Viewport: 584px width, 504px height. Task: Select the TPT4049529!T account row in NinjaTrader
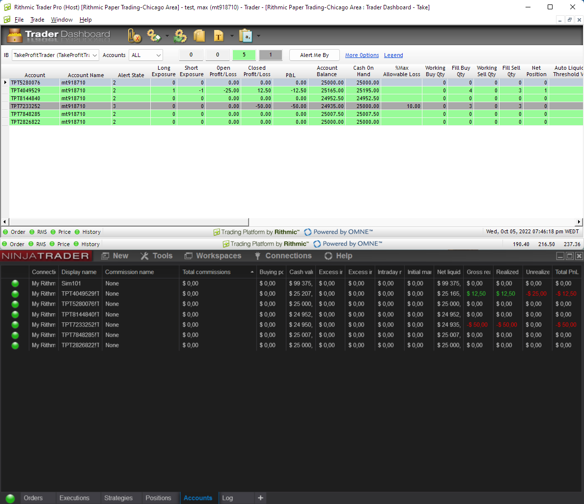coord(291,294)
